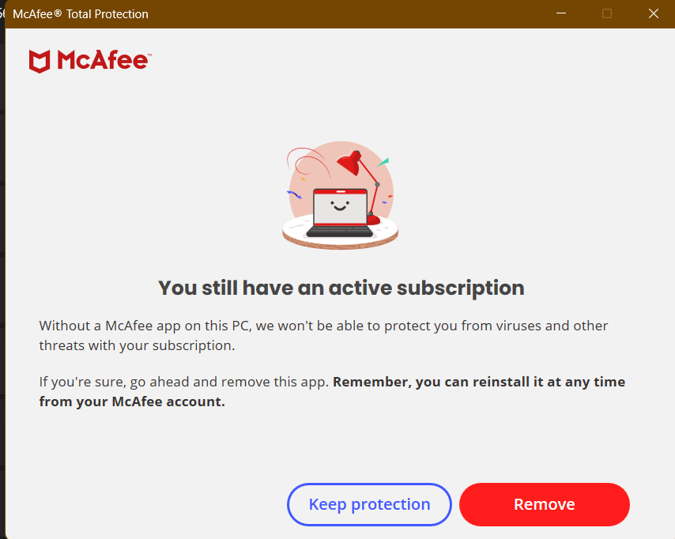
Task: Minimize the McAfee Total Protection window
Action: coord(561,13)
